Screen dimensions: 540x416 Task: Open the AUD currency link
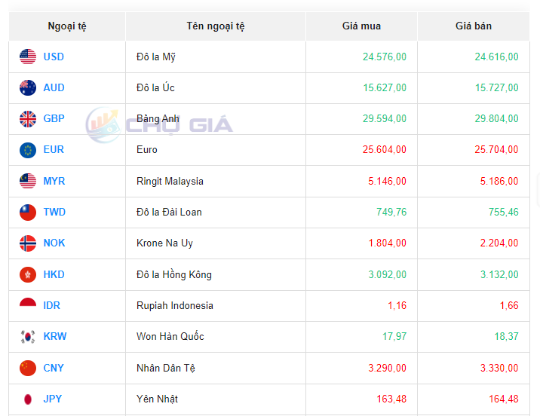[54, 87]
